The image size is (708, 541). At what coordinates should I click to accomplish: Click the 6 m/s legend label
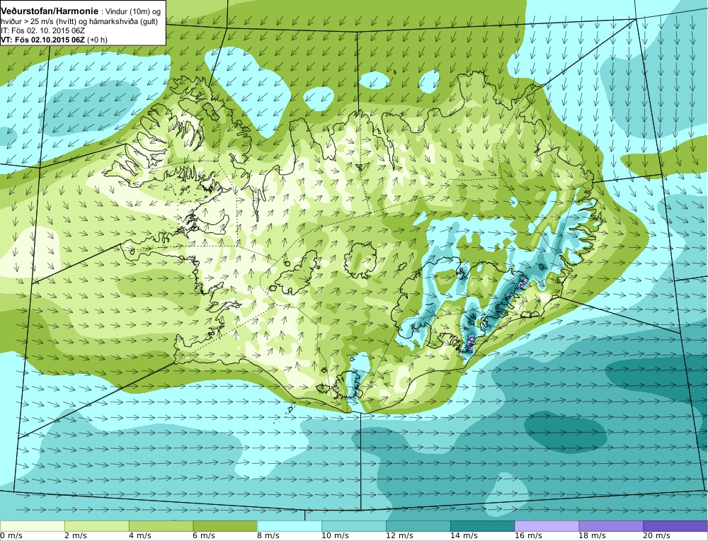[x=205, y=536]
